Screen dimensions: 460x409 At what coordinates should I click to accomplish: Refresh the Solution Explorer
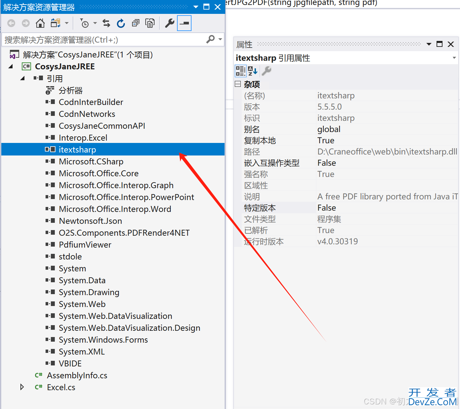click(x=121, y=23)
